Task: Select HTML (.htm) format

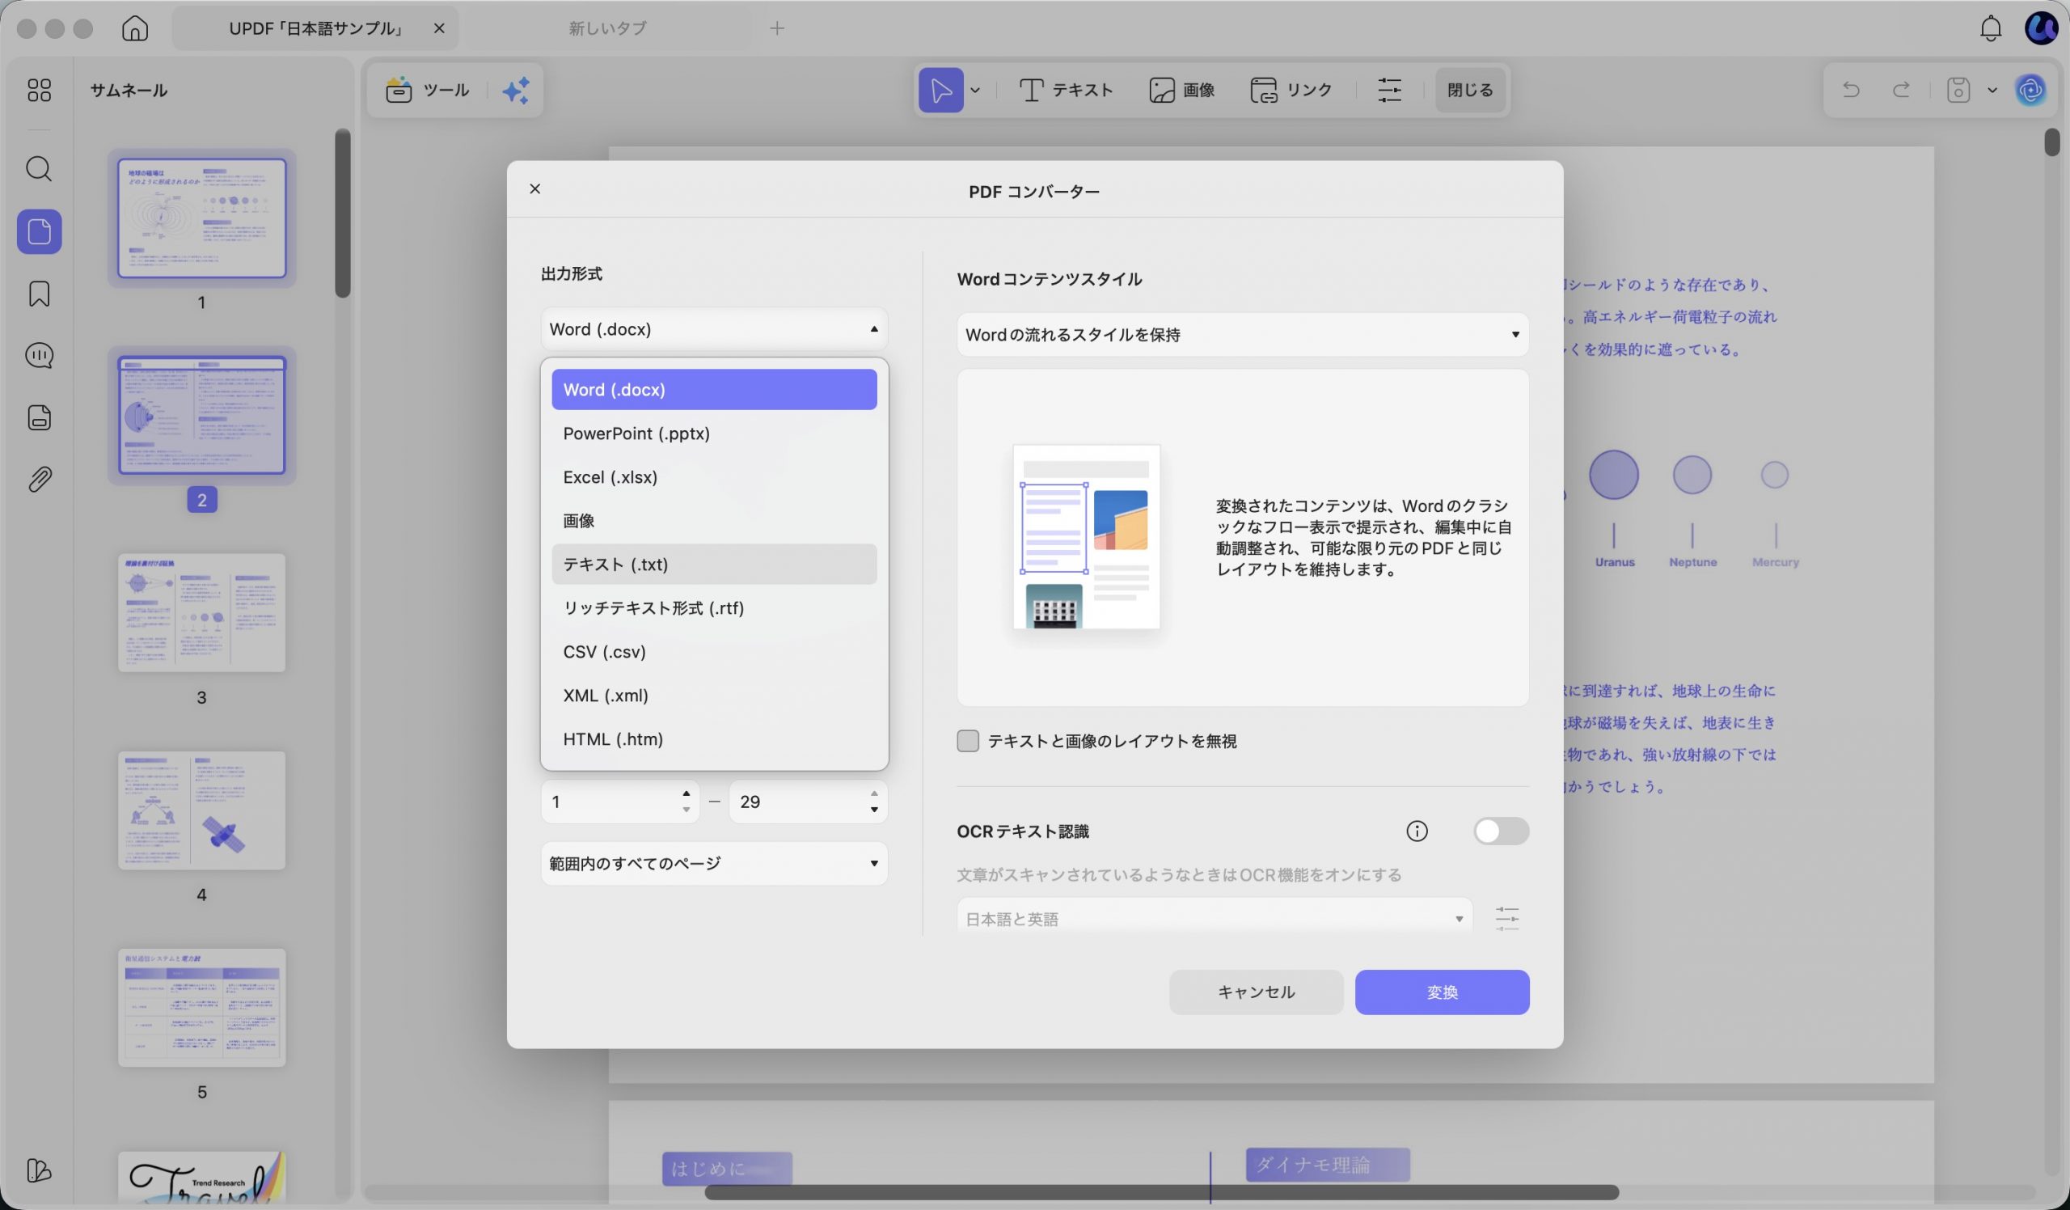Action: pos(714,739)
